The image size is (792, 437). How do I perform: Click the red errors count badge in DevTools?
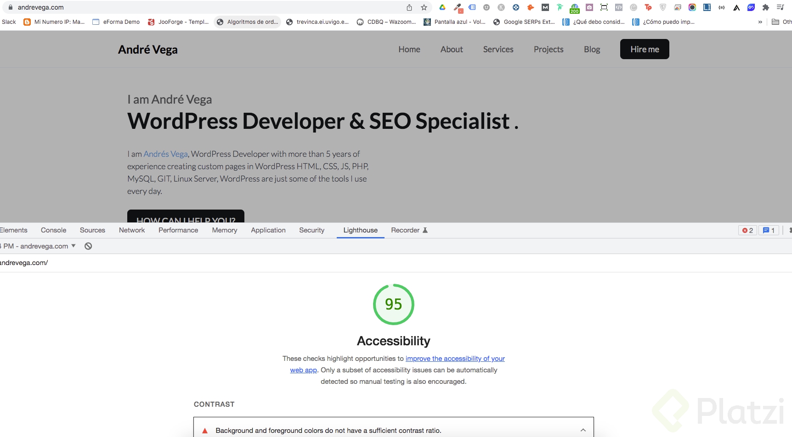(747, 230)
